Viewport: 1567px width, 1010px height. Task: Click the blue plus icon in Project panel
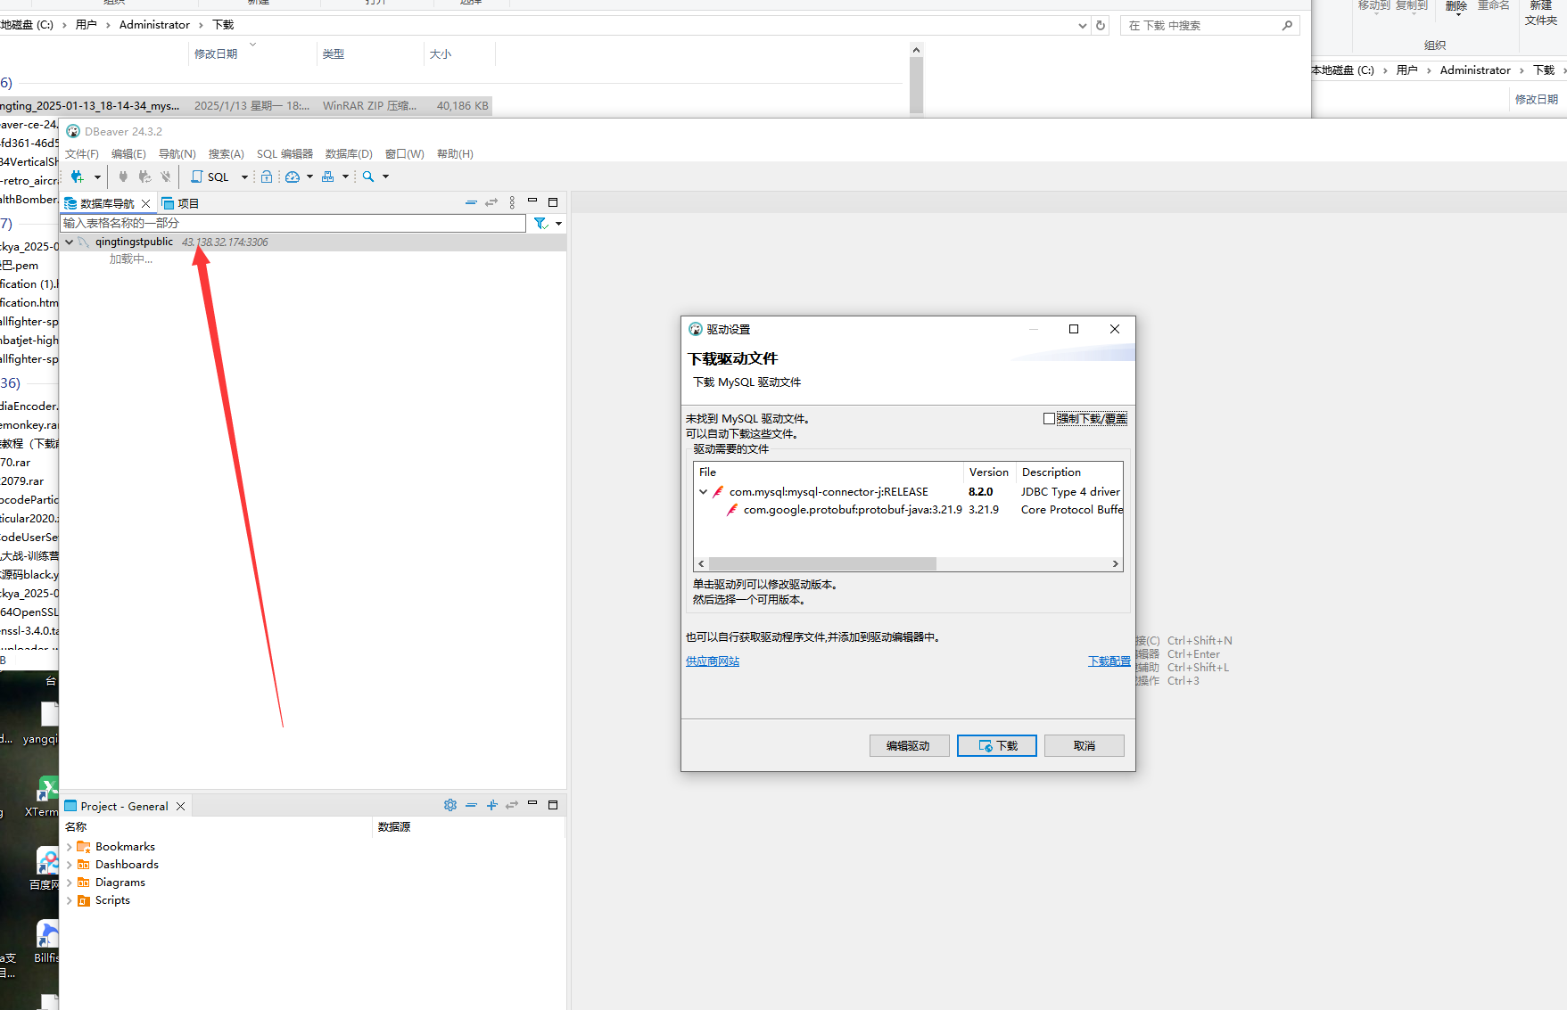click(491, 805)
